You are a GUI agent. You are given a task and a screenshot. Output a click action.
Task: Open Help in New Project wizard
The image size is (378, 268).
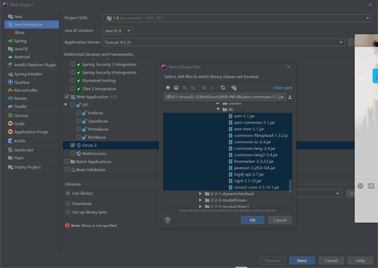(360, 260)
